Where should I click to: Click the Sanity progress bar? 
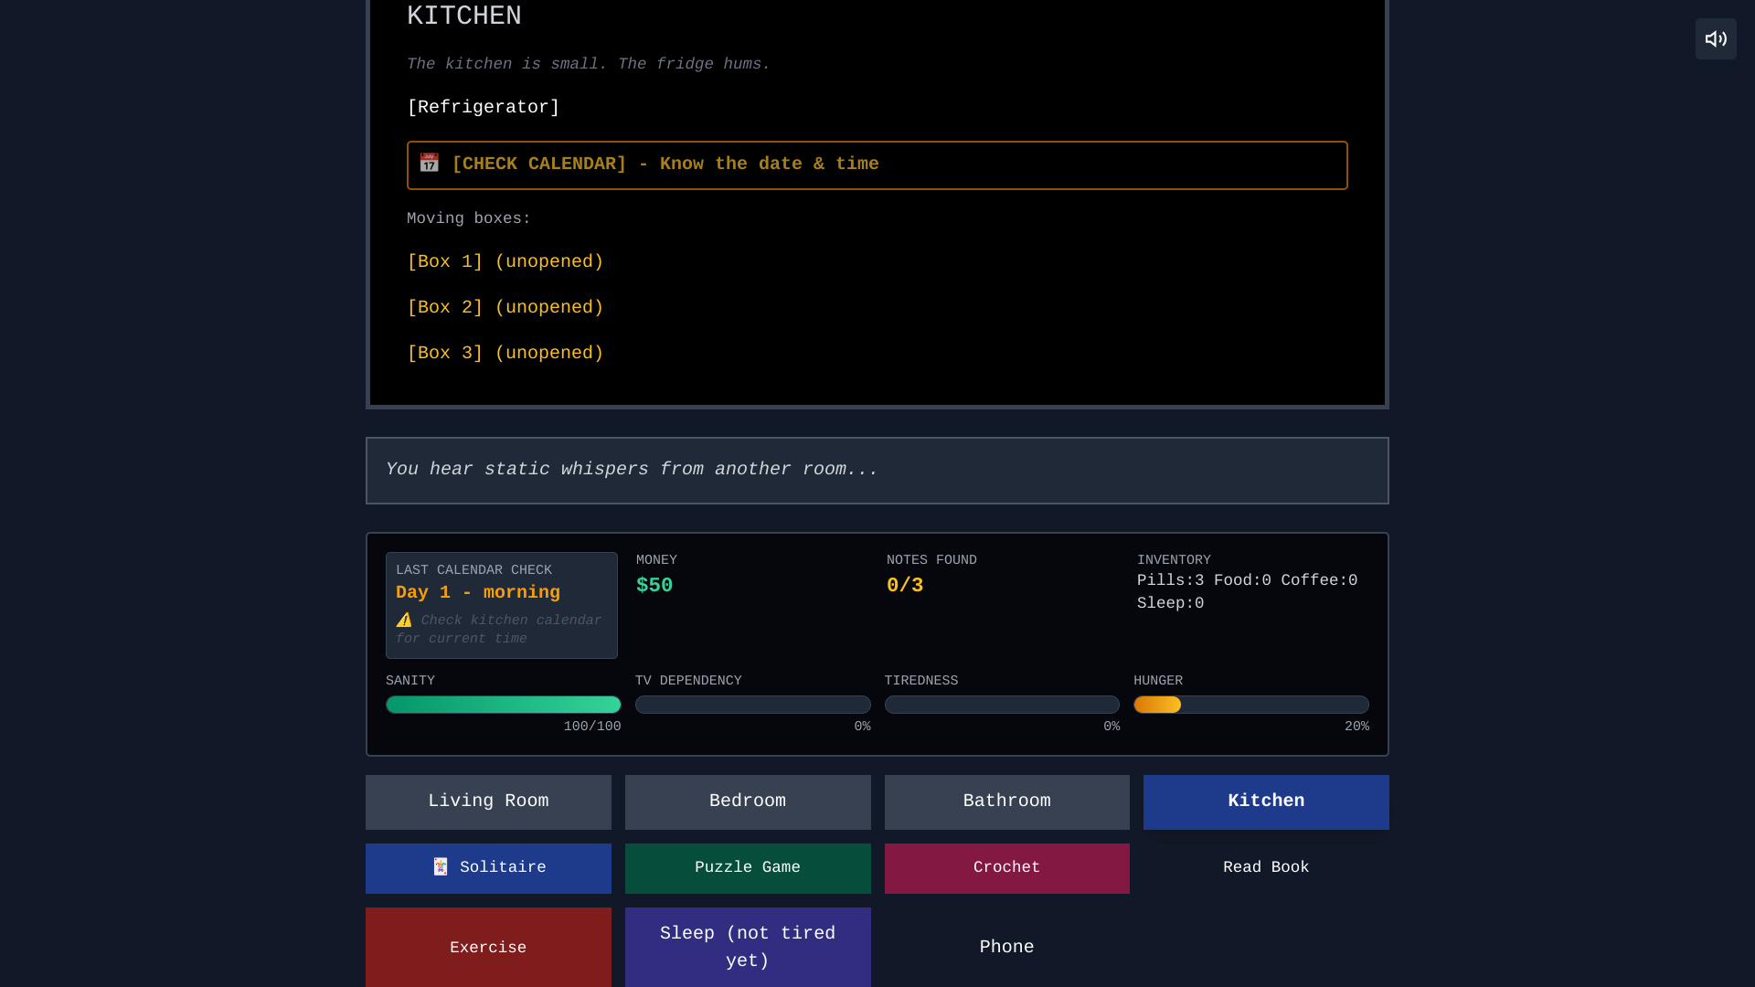(504, 705)
